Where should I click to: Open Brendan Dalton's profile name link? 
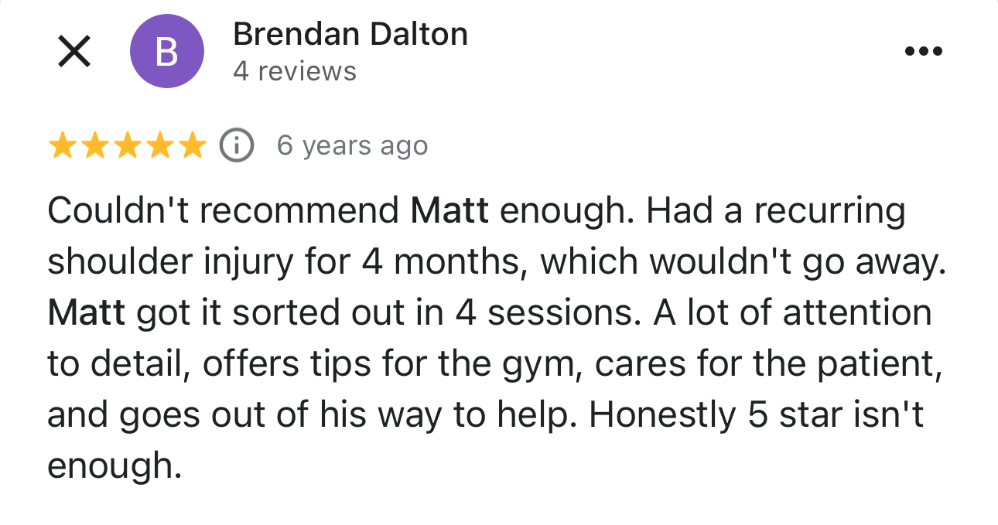[x=350, y=34]
